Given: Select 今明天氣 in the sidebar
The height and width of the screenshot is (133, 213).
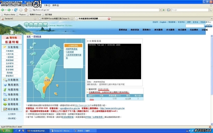Looking at the screenshot, I should [10, 54].
